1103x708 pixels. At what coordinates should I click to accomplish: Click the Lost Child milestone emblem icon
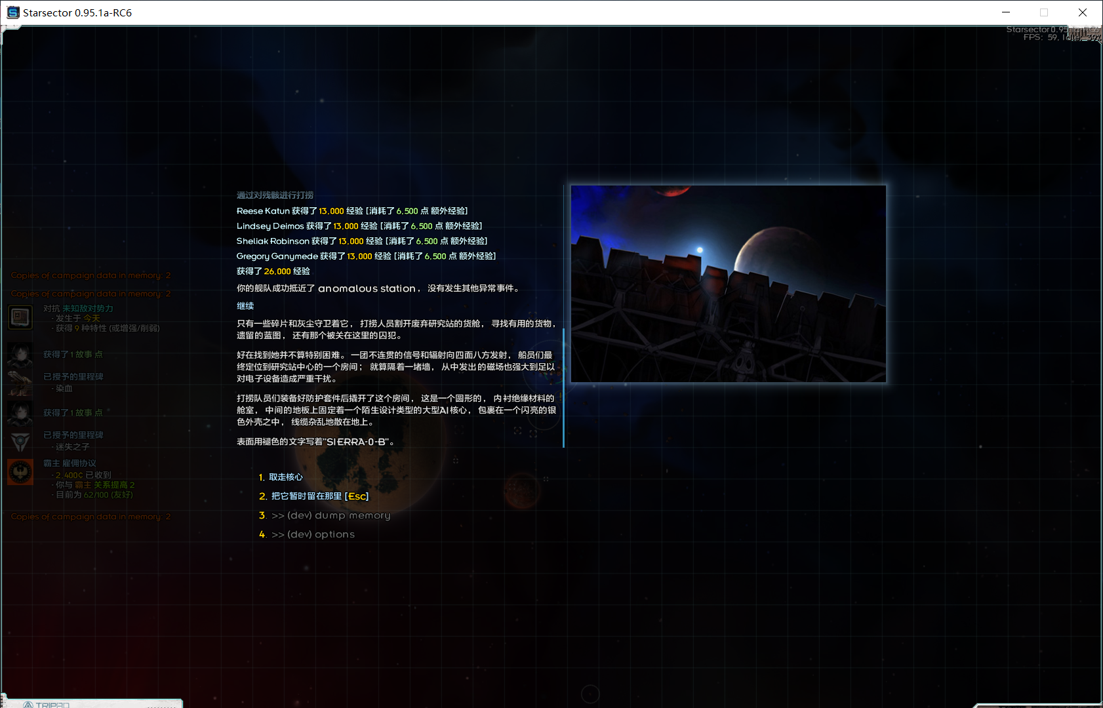[20, 441]
